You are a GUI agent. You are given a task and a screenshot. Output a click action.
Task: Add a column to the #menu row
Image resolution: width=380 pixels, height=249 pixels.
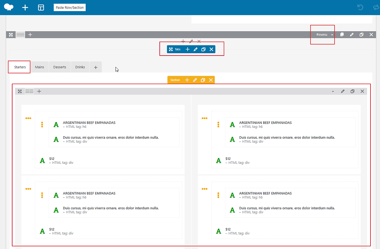pyautogui.click(x=30, y=35)
